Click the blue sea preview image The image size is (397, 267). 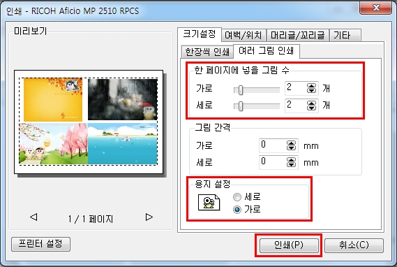[123, 144]
